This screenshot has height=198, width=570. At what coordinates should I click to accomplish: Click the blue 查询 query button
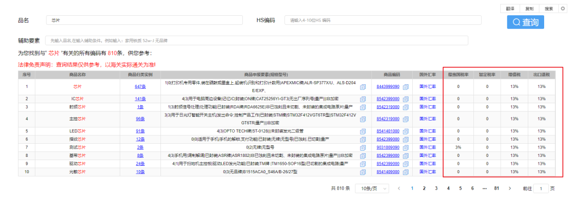(526, 22)
